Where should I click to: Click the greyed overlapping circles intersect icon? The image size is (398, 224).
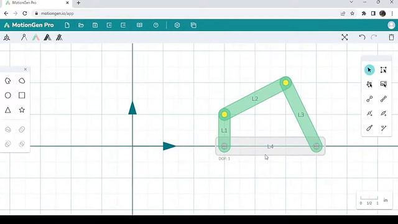click(22, 144)
